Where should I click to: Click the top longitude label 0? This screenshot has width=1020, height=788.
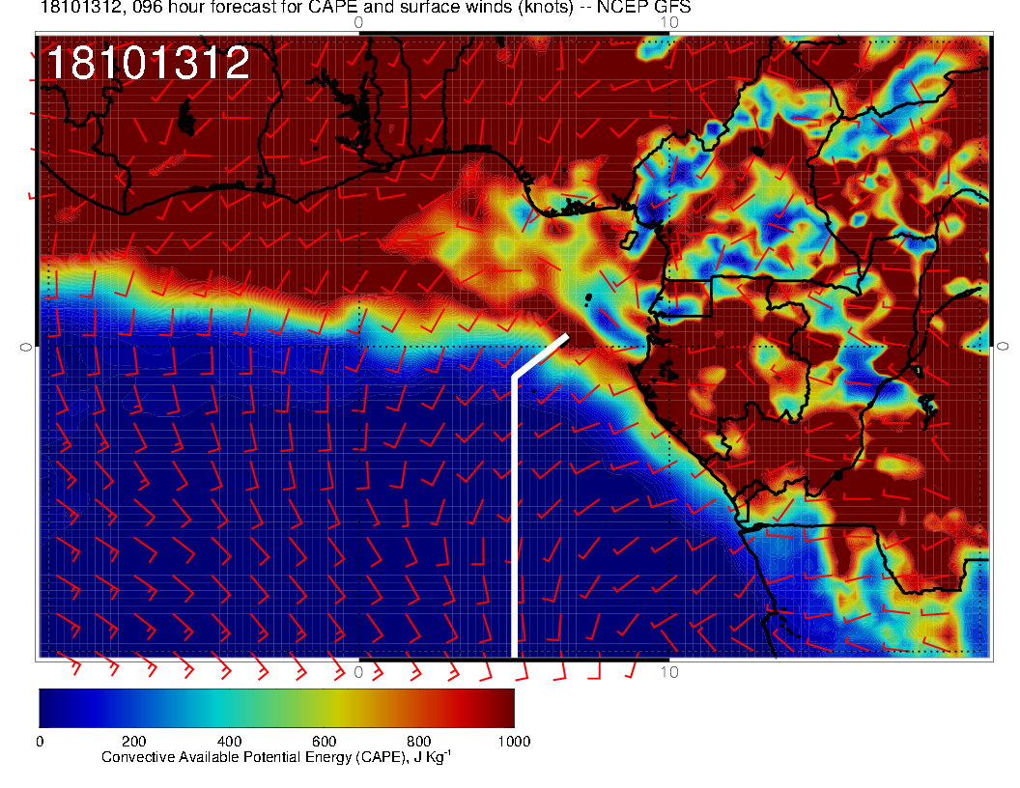(358, 21)
